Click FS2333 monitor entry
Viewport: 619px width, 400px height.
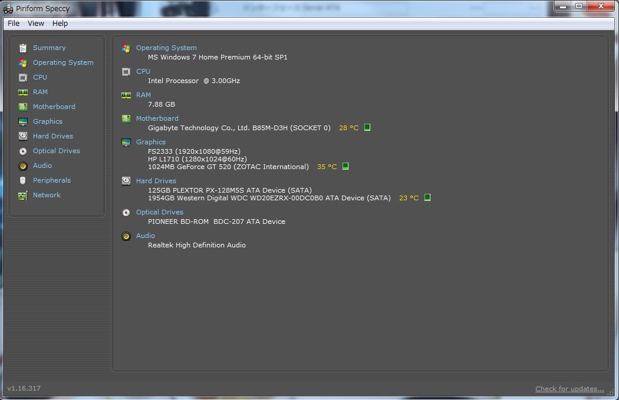pyautogui.click(x=194, y=151)
